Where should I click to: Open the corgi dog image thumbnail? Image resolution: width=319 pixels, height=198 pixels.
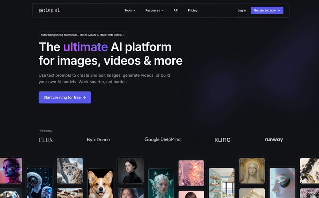point(100,183)
